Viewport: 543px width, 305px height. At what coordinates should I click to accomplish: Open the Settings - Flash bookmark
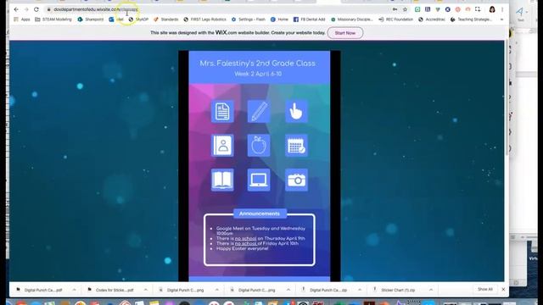(x=249, y=19)
